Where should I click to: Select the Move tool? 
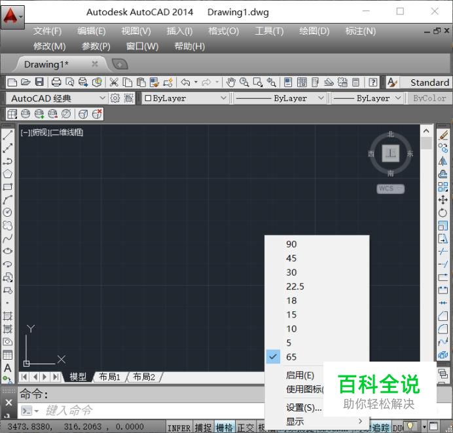pos(443,200)
